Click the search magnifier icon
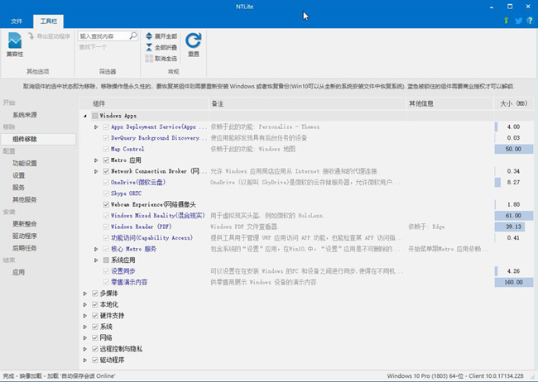This screenshot has height=382, width=538. point(132,36)
